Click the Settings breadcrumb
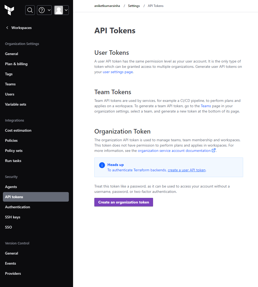 pyautogui.click(x=134, y=6)
